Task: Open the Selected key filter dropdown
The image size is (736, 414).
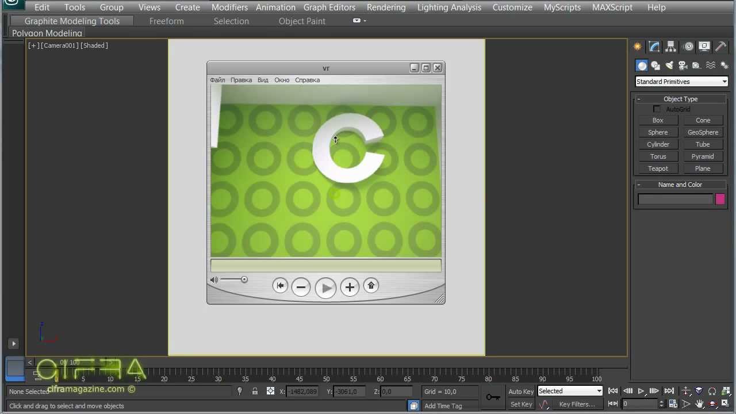Action: click(x=570, y=391)
